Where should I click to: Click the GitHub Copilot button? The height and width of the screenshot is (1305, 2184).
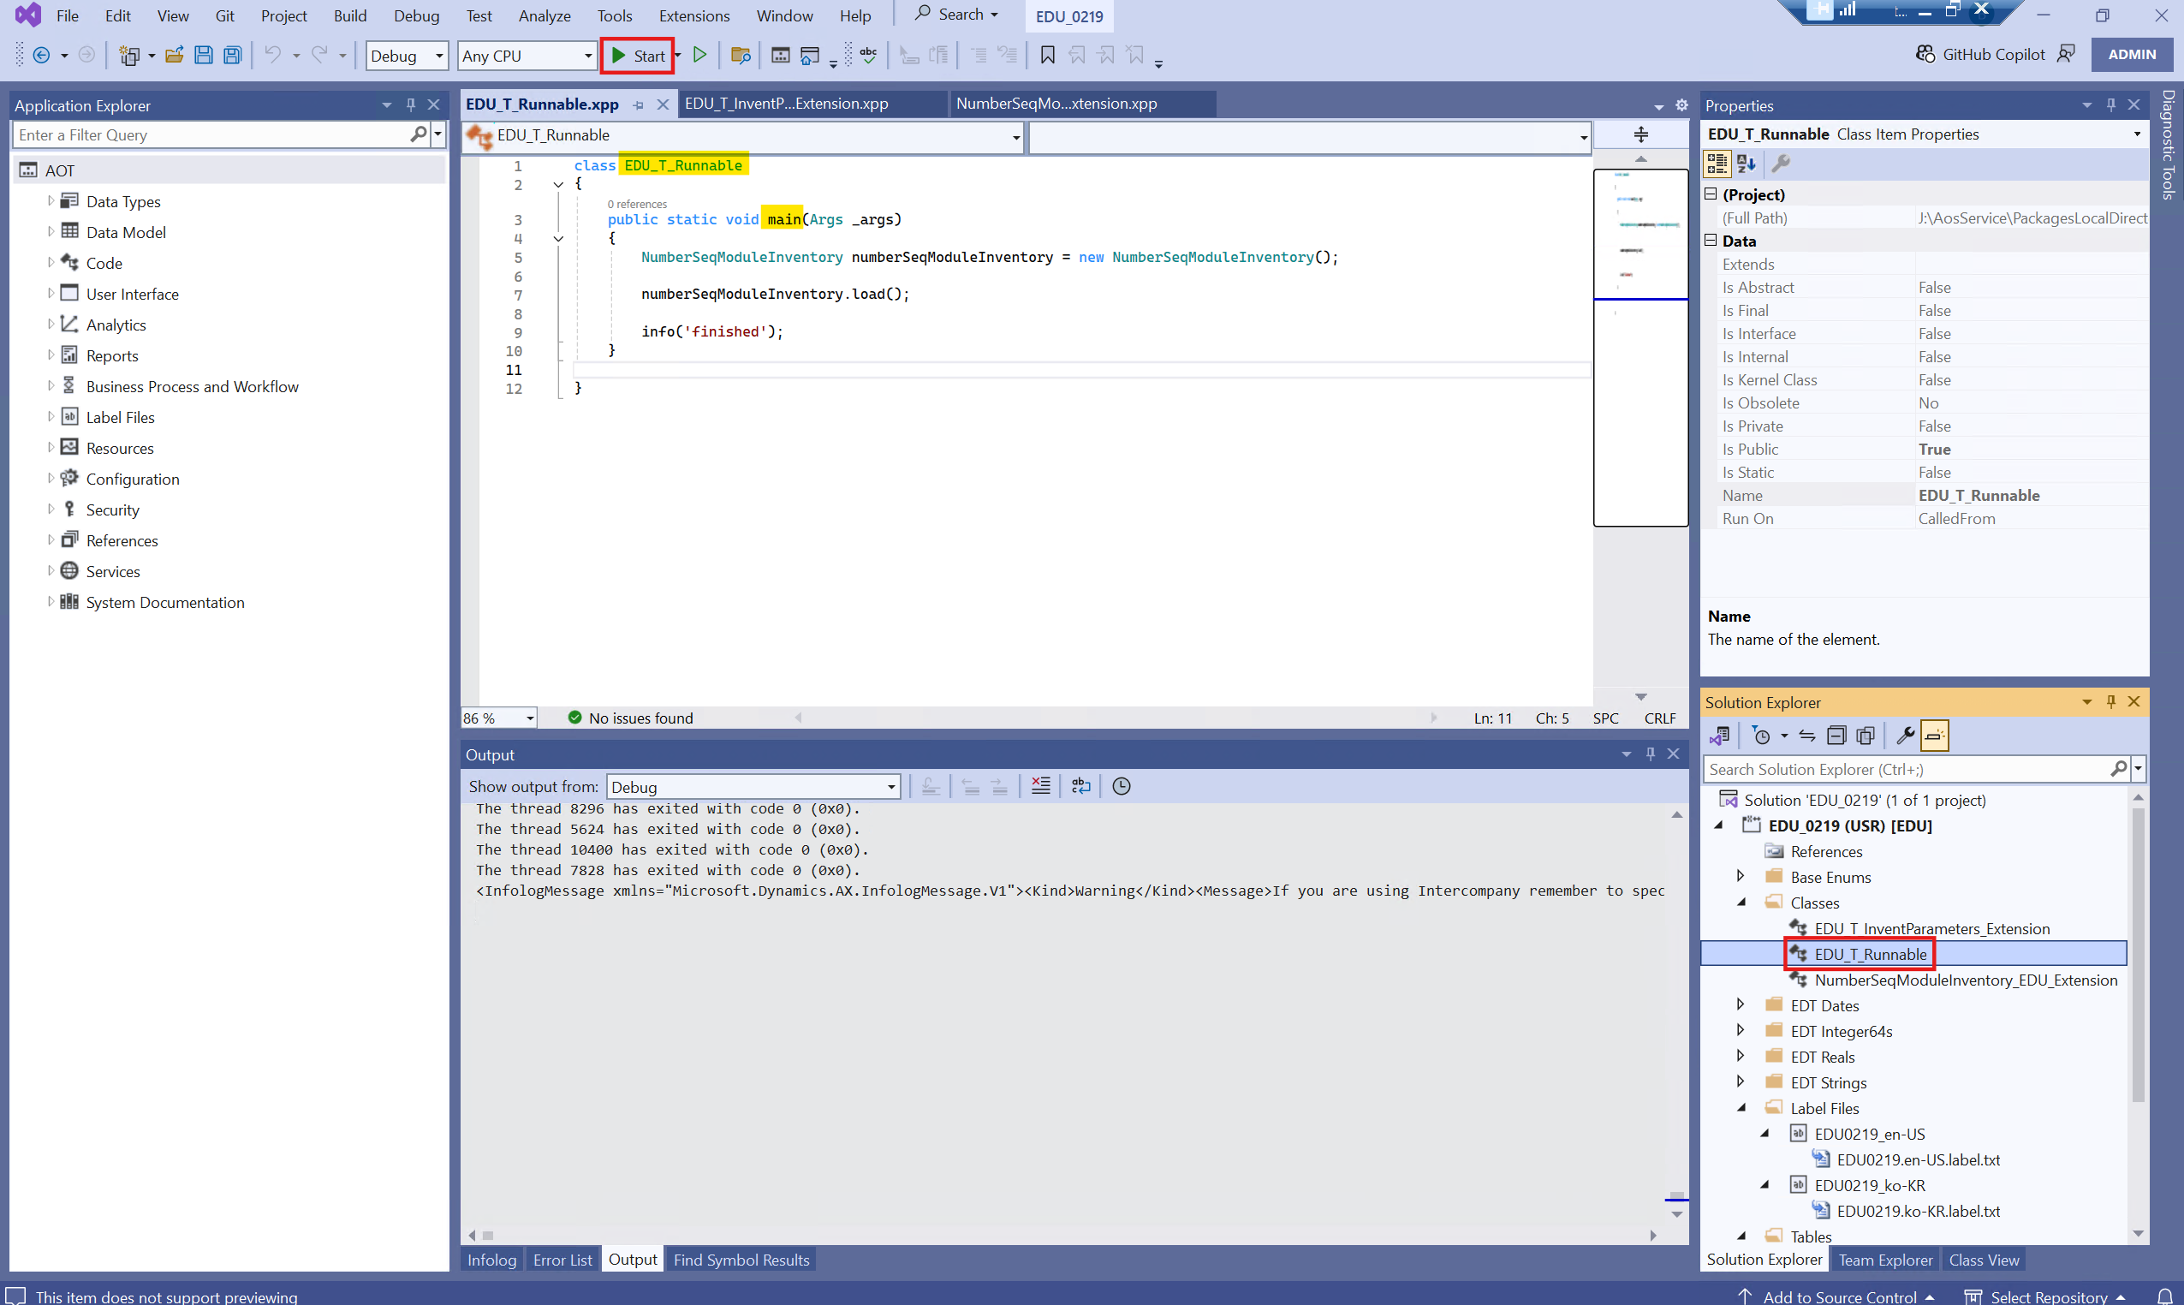pyautogui.click(x=1982, y=55)
